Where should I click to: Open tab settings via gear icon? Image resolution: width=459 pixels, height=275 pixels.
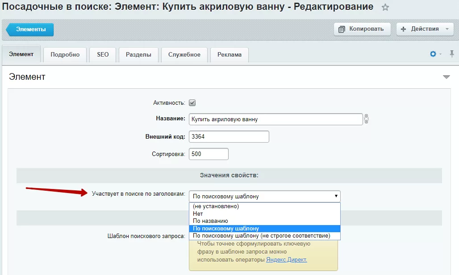[x=433, y=54]
